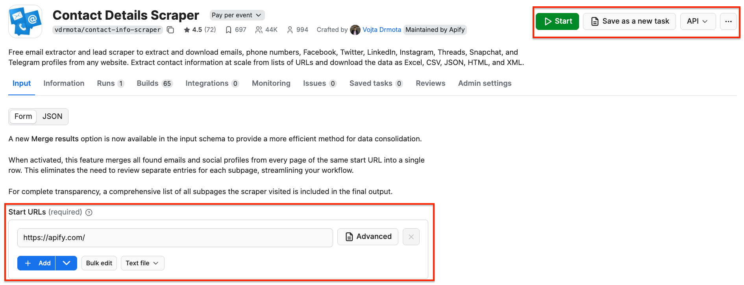Click the Contact Details Scraper logo
Screen dimensions: 744x285
click(x=25, y=21)
